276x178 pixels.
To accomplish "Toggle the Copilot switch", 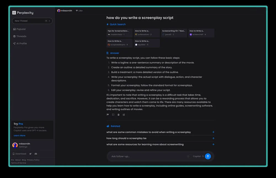I will [x=189, y=157].
